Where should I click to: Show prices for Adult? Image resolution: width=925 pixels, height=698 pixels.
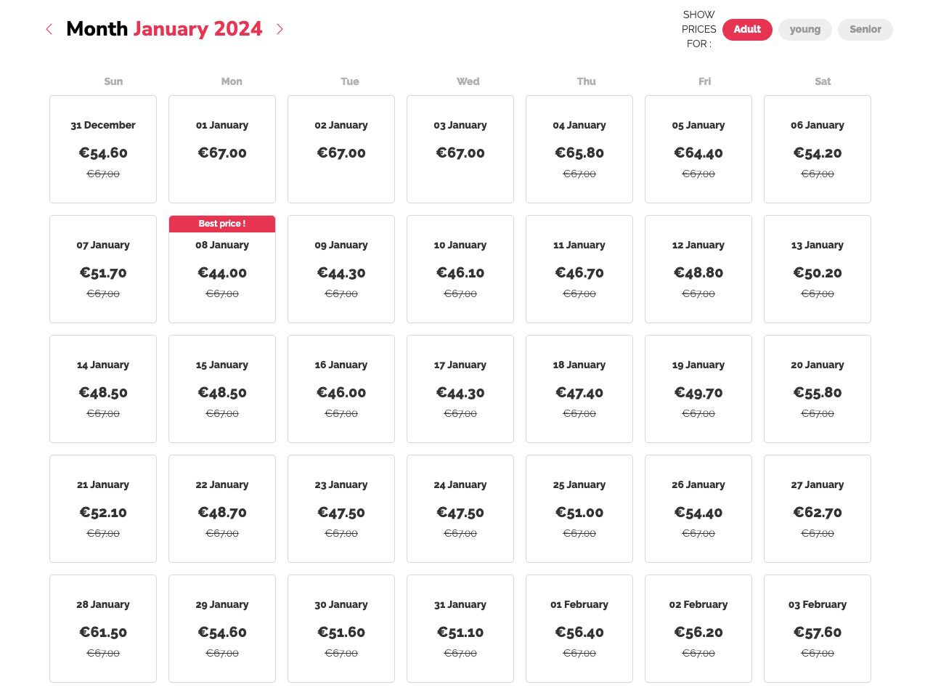coord(747,29)
